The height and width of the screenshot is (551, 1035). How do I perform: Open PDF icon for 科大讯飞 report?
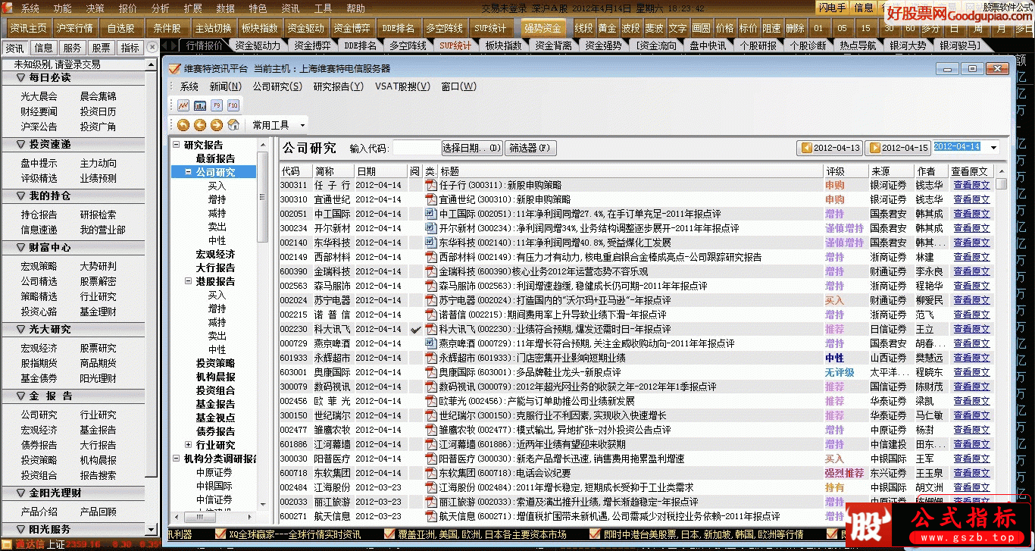pos(430,329)
